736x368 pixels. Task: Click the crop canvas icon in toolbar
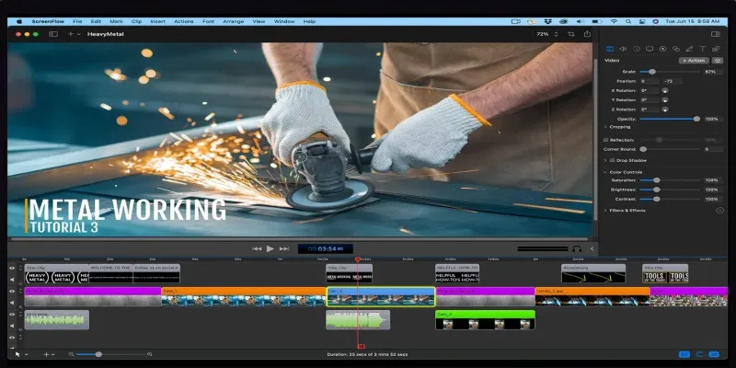(571, 34)
